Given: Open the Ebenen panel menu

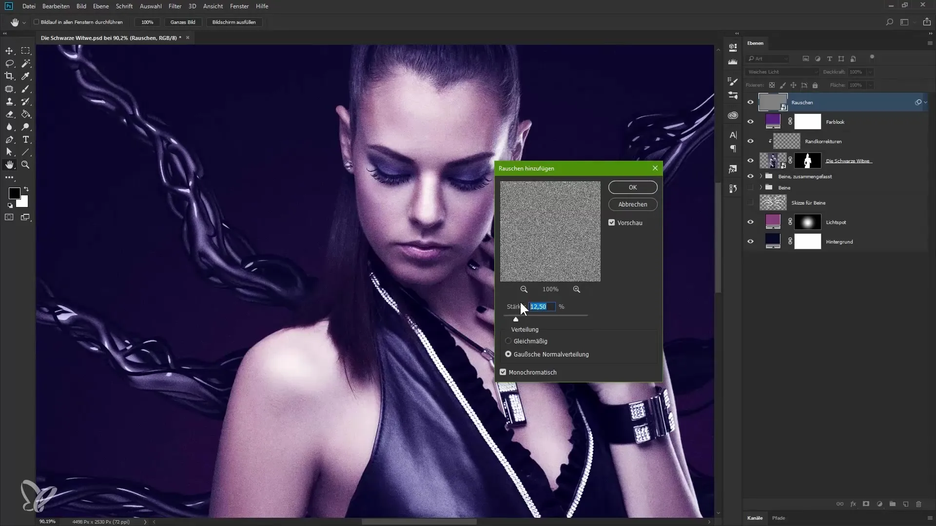Looking at the screenshot, I should point(930,43).
